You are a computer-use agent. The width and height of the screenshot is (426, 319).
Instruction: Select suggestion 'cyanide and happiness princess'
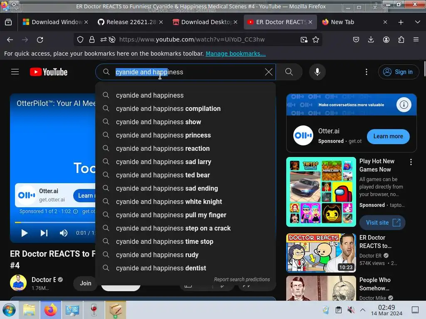[x=186, y=135]
